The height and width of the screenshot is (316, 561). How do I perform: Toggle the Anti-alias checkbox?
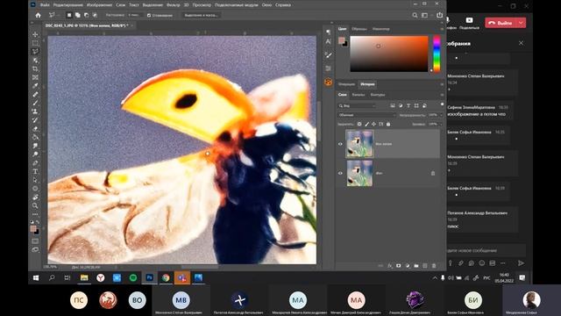149,16
